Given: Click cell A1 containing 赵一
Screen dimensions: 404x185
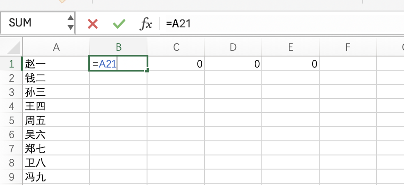Looking at the screenshot, I should click(56, 64).
